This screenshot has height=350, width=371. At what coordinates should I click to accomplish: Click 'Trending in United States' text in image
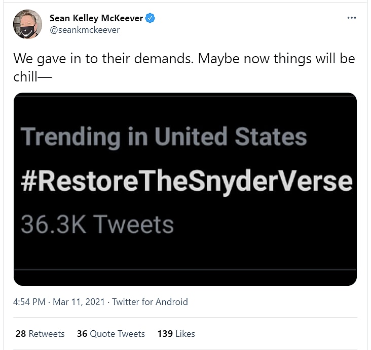[164, 137]
